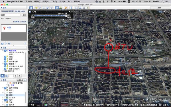This screenshot has height=107, width=171.
Task: Open the 地球图库 gallery button
Action: tap(21, 80)
